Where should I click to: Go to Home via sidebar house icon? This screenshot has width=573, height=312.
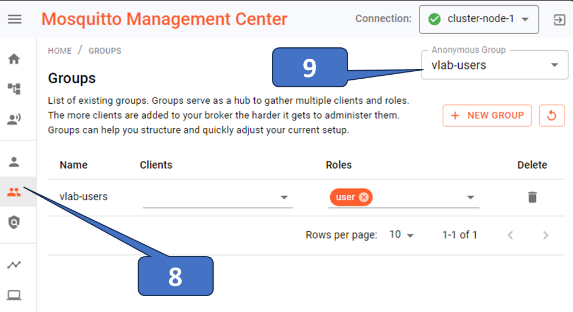(14, 59)
